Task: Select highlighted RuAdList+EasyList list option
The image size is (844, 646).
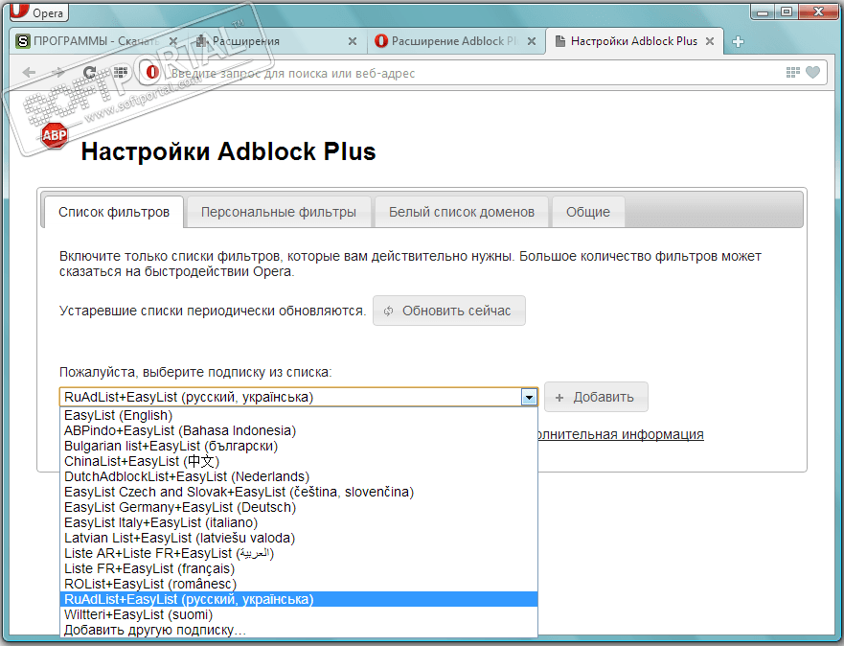Action: (299, 599)
